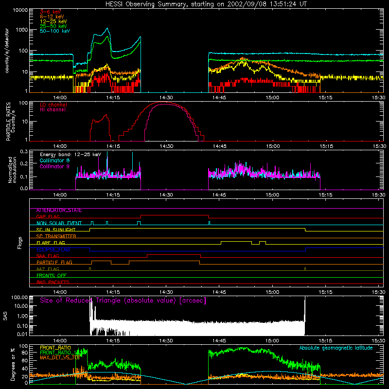Select the GAP_FLAG label
This screenshot has width=389, height=389.
pos(48,216)
